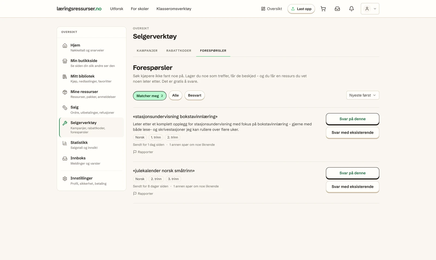Expand the user account menu

(x=370, y=9)
